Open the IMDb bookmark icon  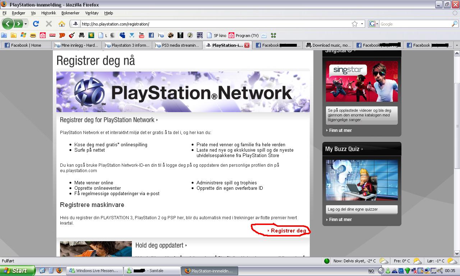33,35
